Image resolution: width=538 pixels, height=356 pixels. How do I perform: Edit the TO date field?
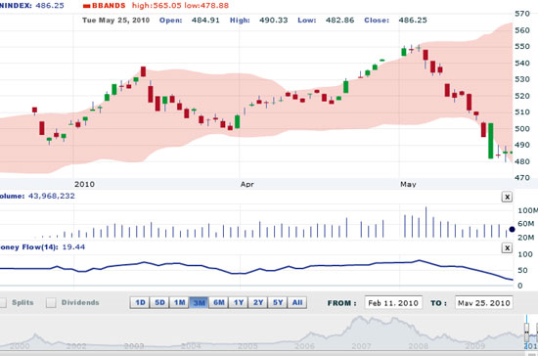coord(484,303)
